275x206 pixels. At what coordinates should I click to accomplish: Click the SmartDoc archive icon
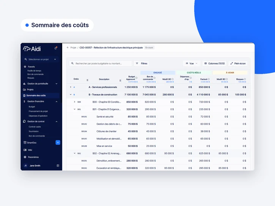(25, 142)
